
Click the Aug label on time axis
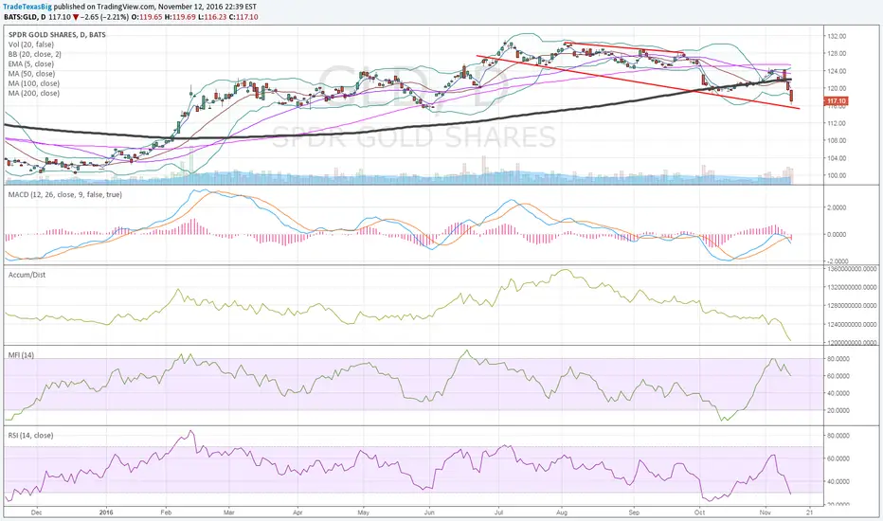pyautogui.click(x=561, y=512)
